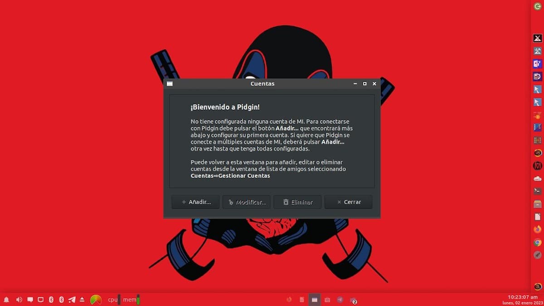Image resolution: width=544 pixels, height=306 pixels.
Task: Launch Firefox from the right dock
Action: pyautogui.click(x=538, y=229)
